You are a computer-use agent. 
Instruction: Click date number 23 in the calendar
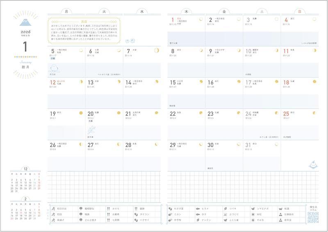coord(210,114)
